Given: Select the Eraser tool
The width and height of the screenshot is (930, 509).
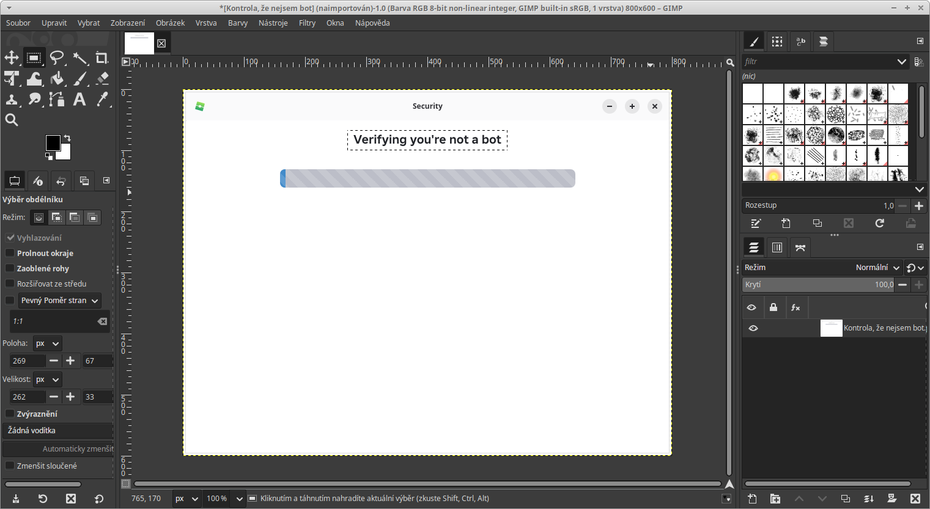Looking at the screenshot, I should point(102,79).
